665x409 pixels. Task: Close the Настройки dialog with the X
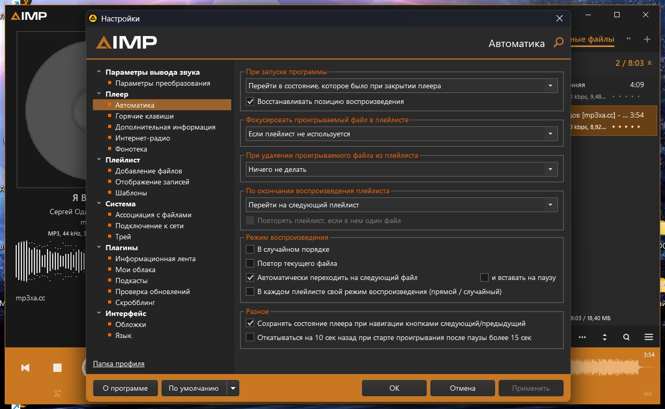click(x=560, y=18)
